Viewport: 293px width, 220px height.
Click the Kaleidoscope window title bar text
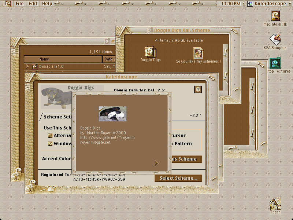tap(122, 77)
